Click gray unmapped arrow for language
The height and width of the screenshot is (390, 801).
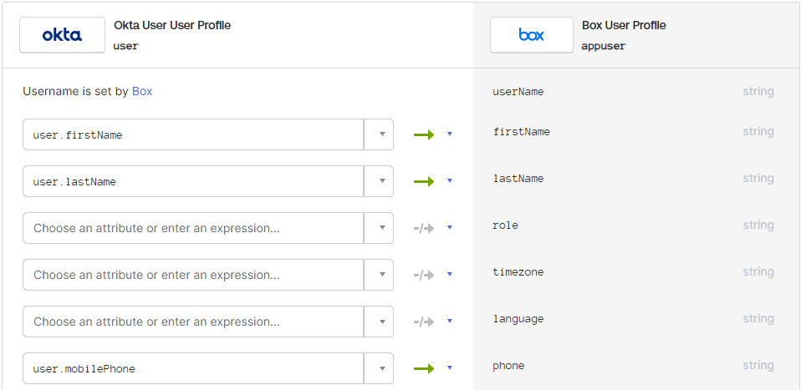tap(423, 322)
